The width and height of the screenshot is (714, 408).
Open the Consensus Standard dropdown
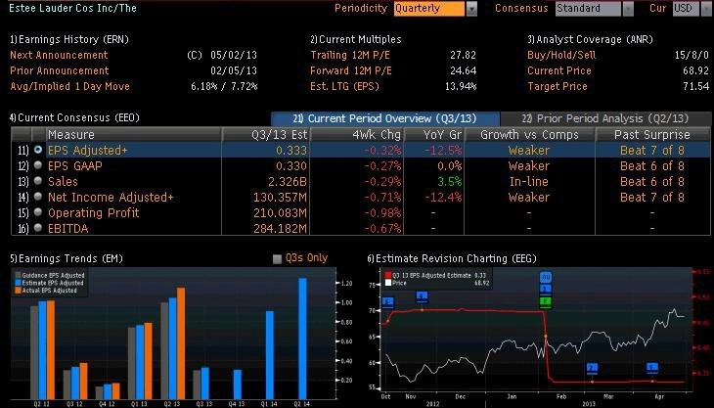pos(595,8)
